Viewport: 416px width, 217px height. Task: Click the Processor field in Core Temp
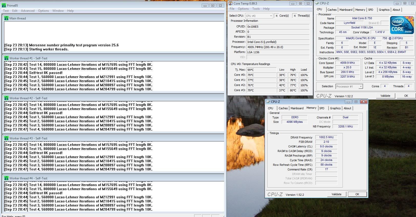click(x=278, y=42)
